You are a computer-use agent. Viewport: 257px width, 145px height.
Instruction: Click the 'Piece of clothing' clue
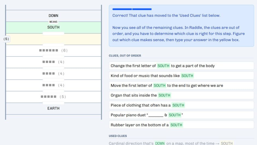181,105
